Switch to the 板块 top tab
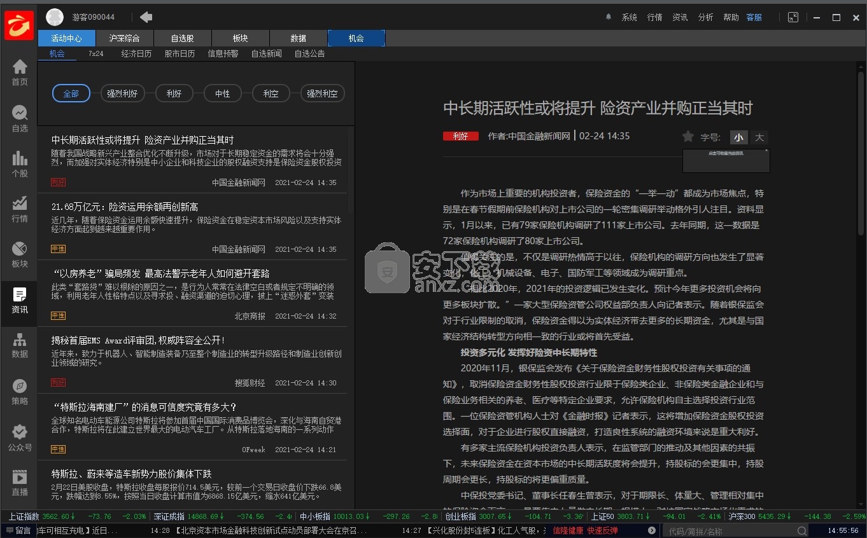Image resolution: width=867 pixels, height=538 pixels. tap(240, 38)
